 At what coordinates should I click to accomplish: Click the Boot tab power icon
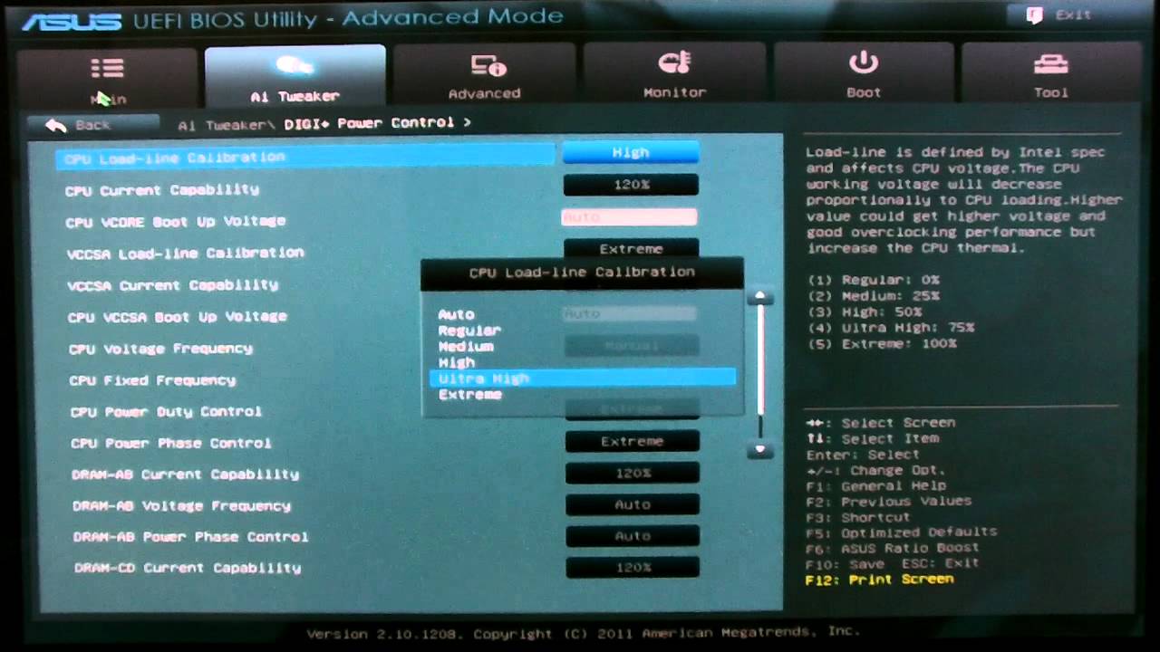864,62
